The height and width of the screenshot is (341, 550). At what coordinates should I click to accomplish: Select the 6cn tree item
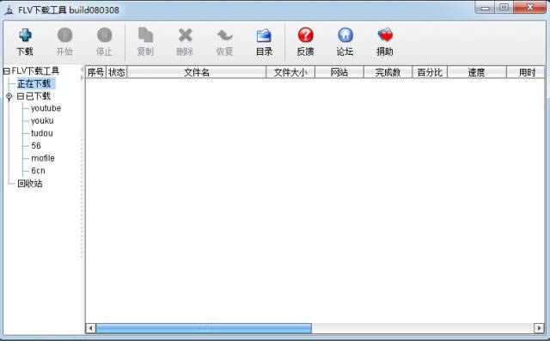pos(38,171)
